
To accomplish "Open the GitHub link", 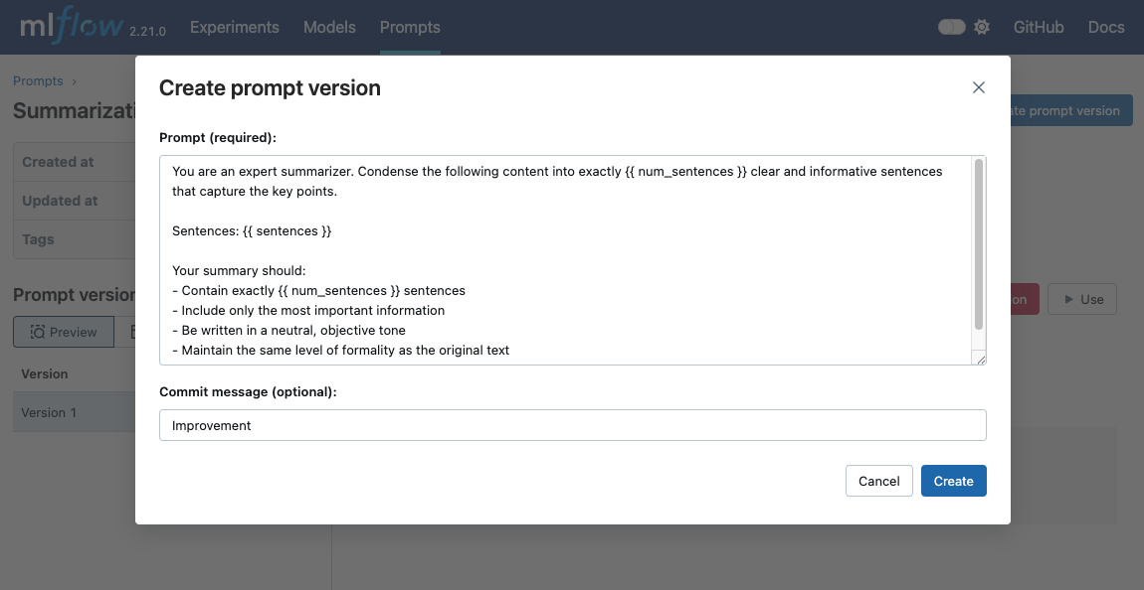I will [1038, 27].
